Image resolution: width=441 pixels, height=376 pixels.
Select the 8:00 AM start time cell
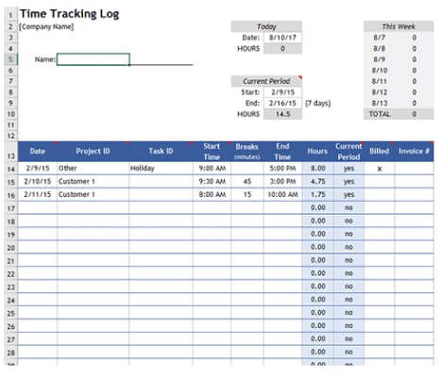click(212, 195)
